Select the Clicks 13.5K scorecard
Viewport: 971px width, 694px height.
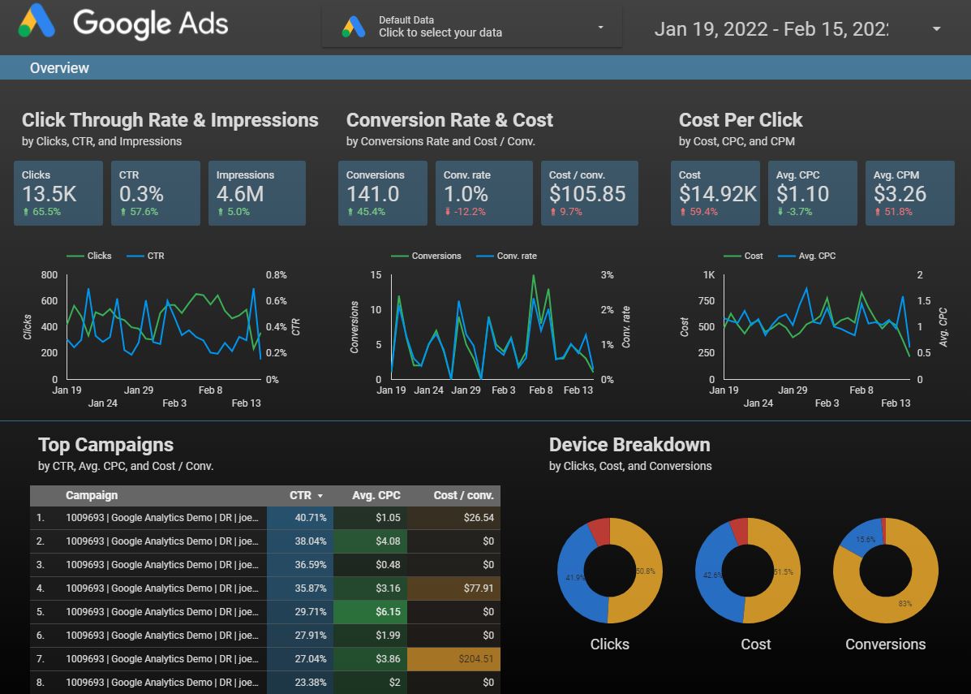(x=58, y=192)
